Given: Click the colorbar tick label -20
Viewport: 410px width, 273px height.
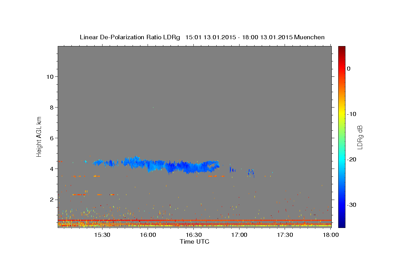Looking at the screenshot, I should click(352, 159).
